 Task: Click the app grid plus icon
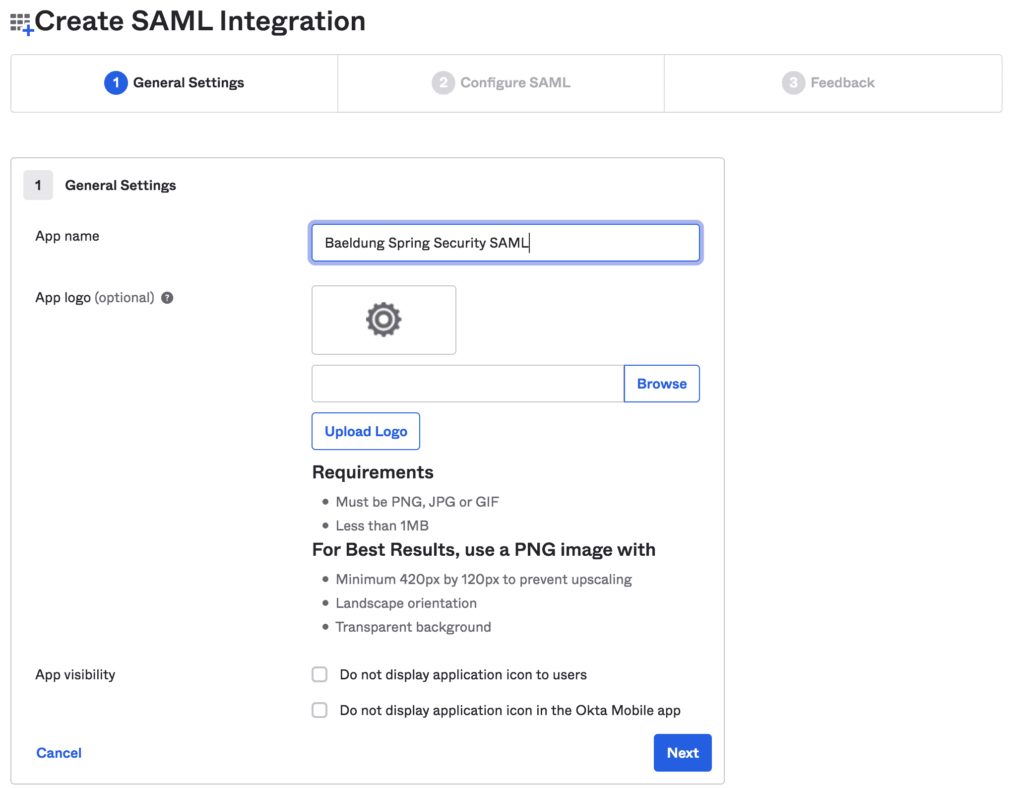tap(21, 24)
